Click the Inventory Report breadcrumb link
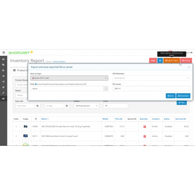Screen dimensions: 195x195 click(59, 62)
